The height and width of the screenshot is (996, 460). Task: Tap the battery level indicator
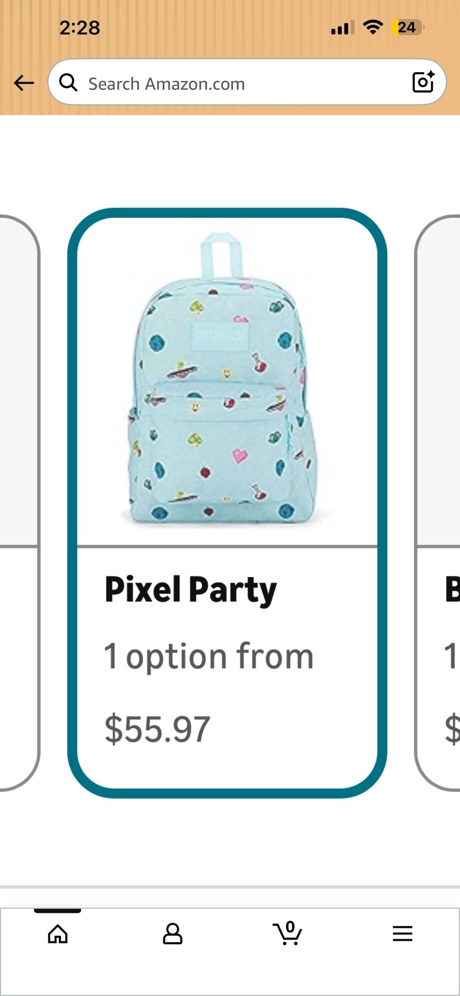(x=408, y=27)
